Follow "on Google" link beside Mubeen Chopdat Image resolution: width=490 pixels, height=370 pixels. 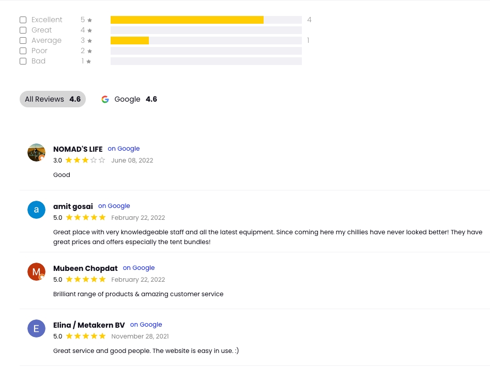(139, 268)
